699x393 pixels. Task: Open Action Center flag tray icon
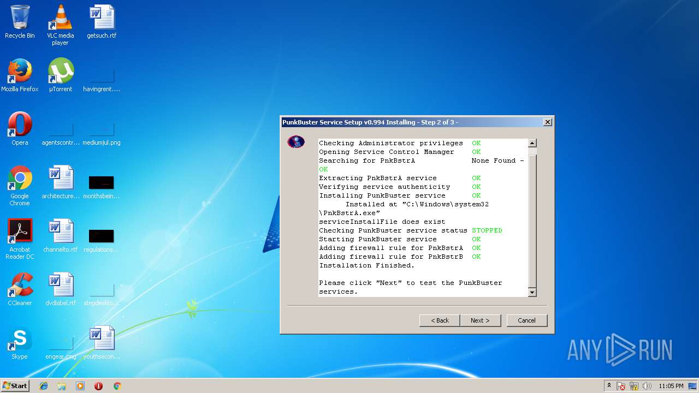pos(621,386)
